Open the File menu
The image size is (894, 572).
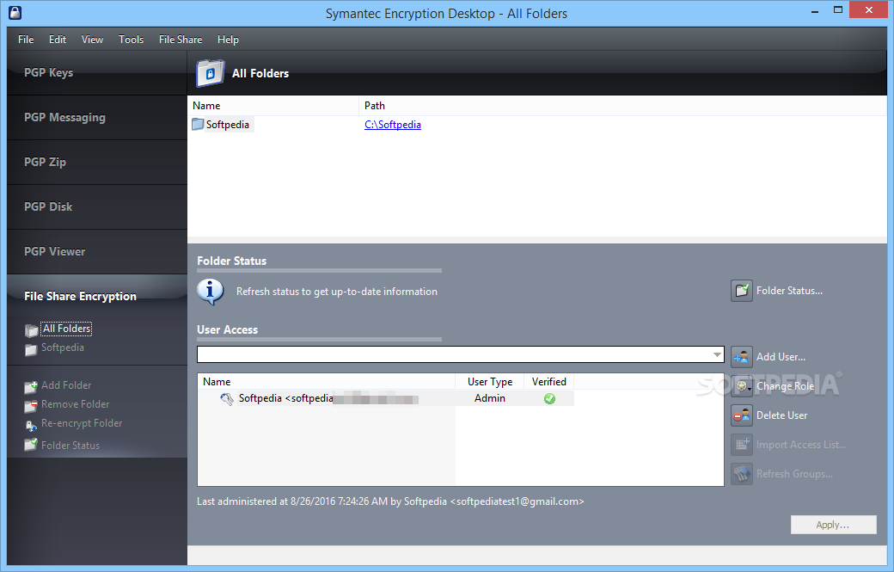point(26,40)
